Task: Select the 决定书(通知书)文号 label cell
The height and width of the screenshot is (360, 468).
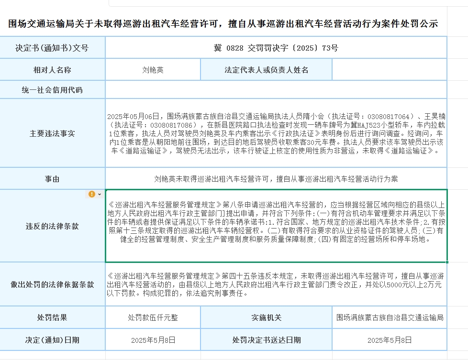Action: tap(52, 48)
